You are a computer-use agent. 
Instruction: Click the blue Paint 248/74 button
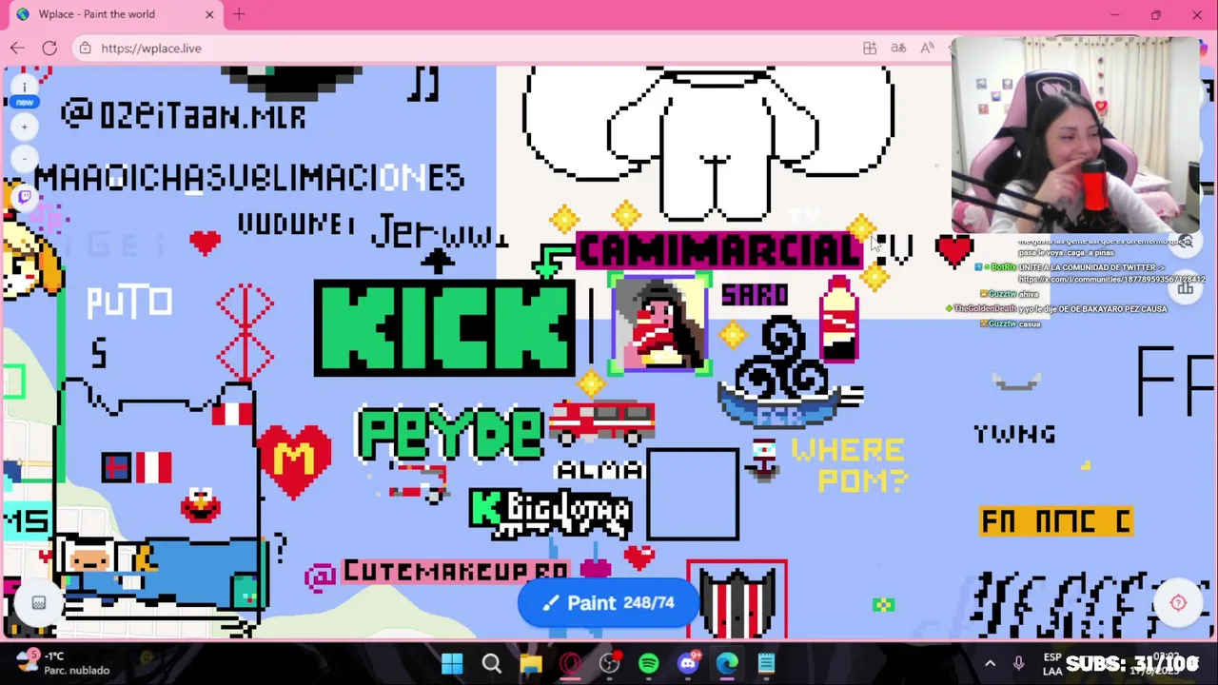[609, 602]
